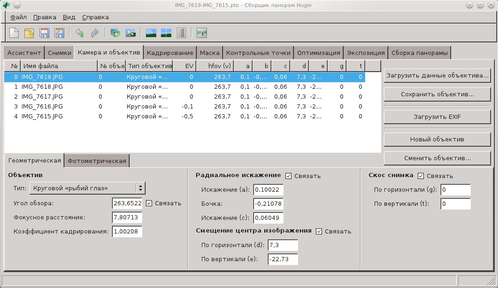Sort by the Имя файла column header
This screenshot has width=498, height=288.
point(59,66)
